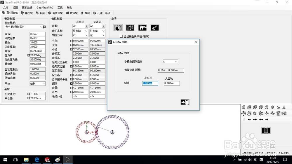Toggle the 节径 row checkbox
The image size is (292, 164).
coord(71,41)
